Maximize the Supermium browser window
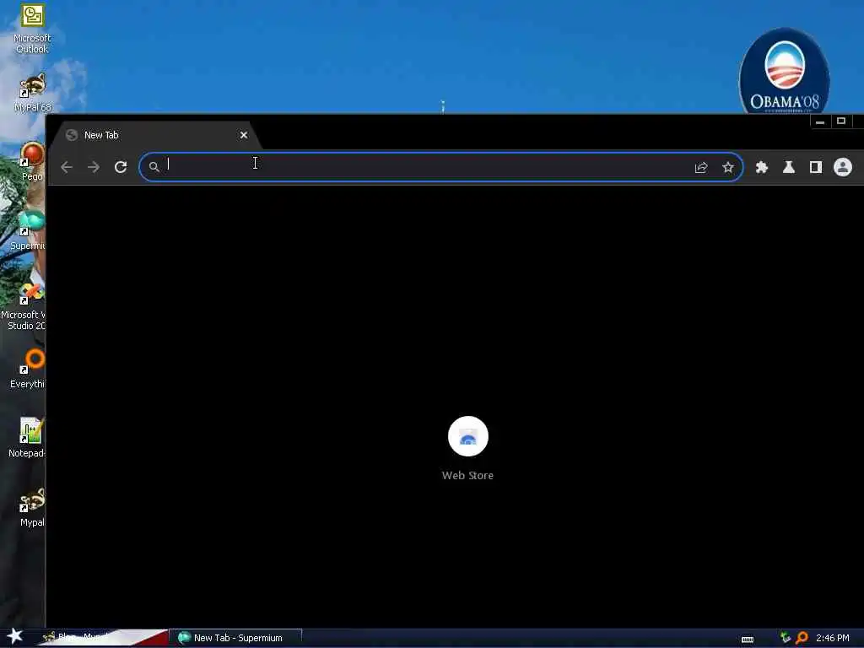The width and height of the screenshot is (864, 648). point(841,121)
